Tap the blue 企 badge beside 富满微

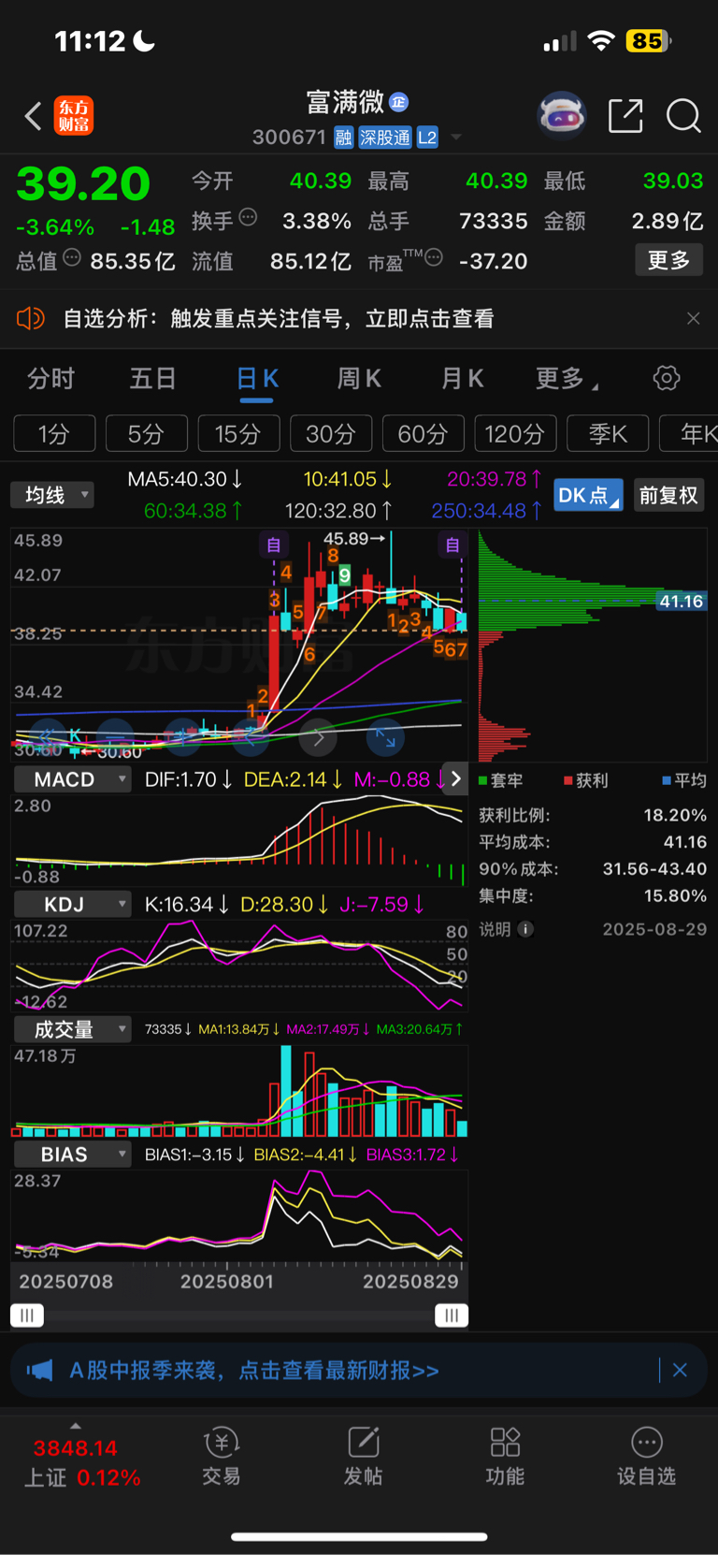[399, 102]
